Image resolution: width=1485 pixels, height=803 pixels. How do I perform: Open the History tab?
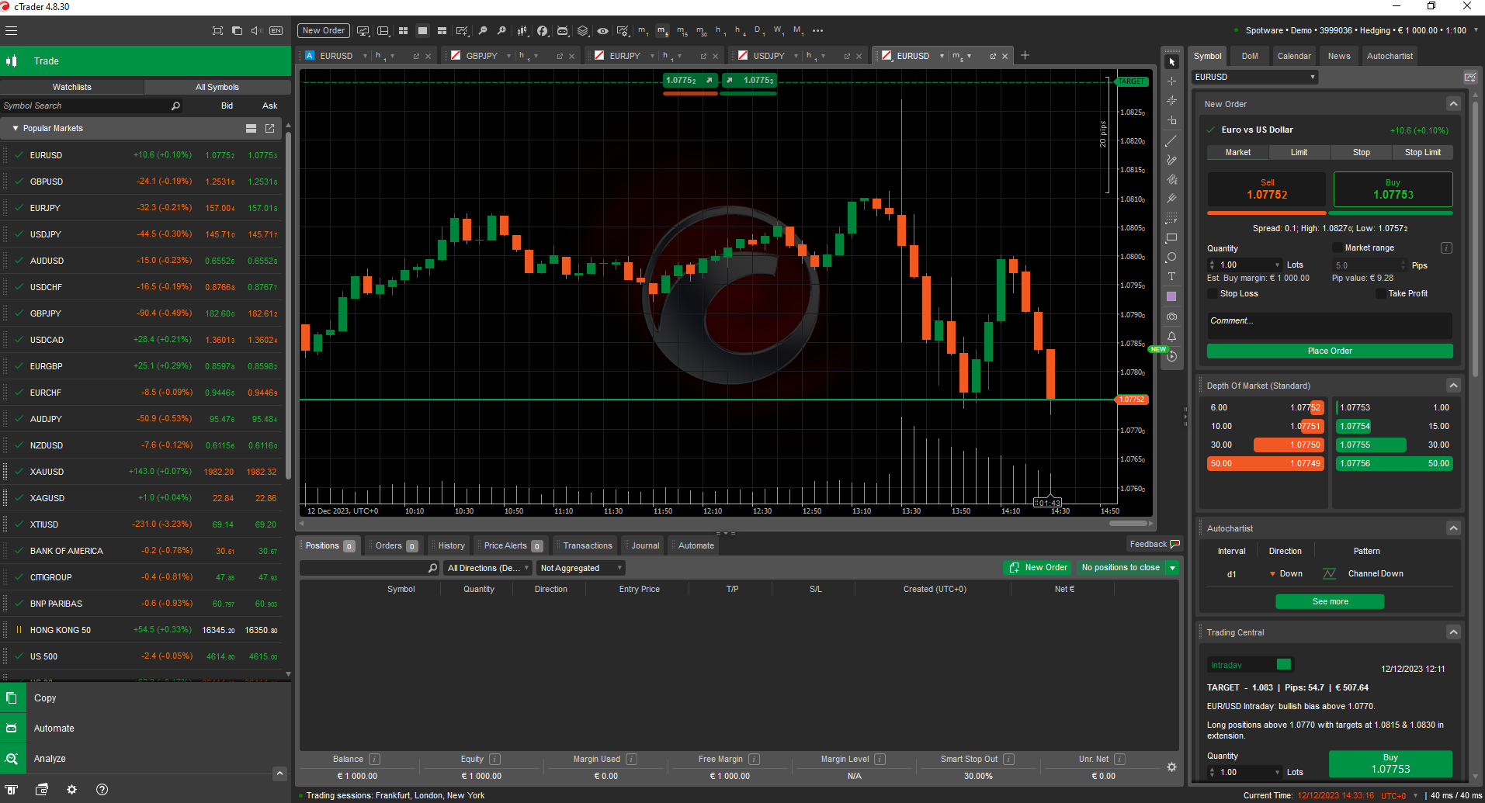[451, 545]
